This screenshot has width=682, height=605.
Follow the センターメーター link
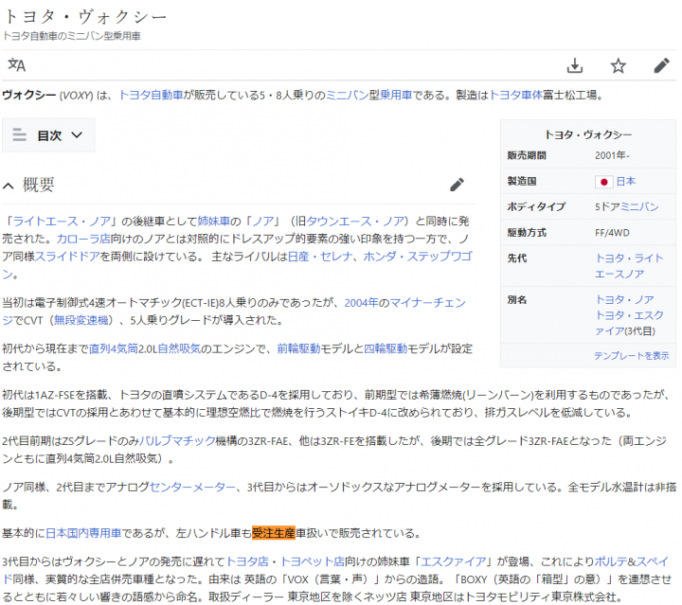click(x=192, y=488)
